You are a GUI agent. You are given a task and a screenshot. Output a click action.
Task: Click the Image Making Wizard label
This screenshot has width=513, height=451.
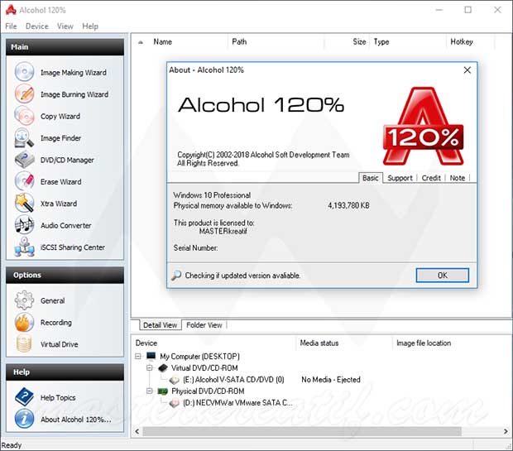point(74,73)
